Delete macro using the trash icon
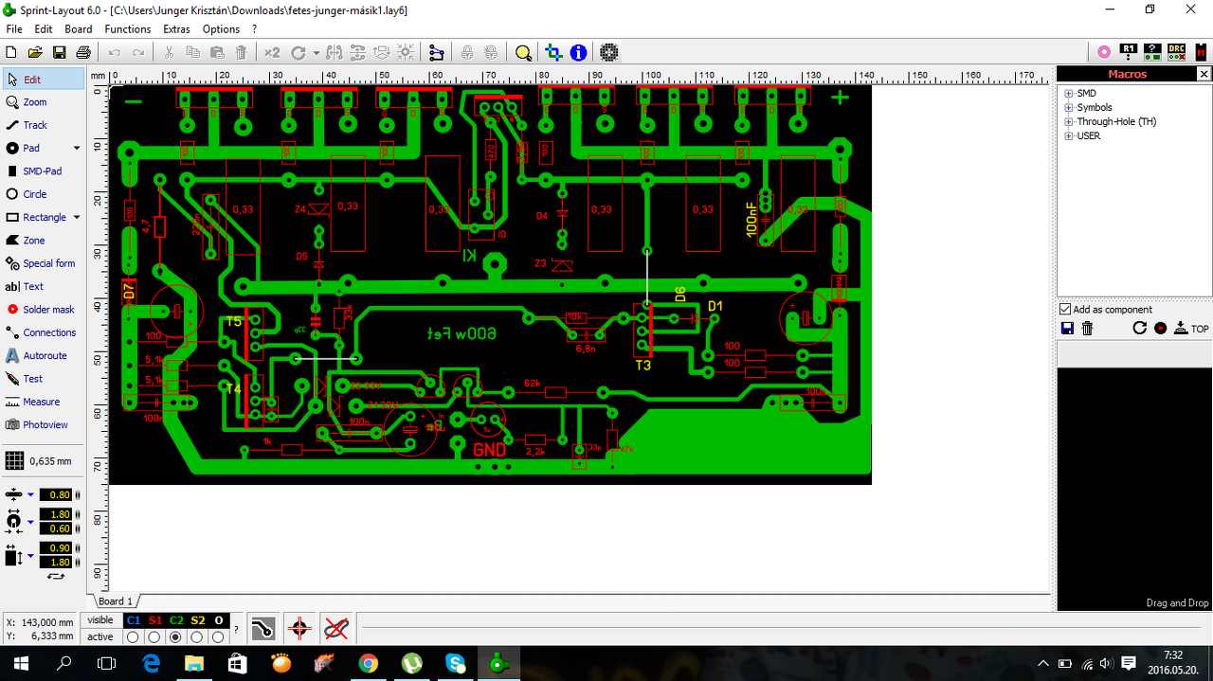This screenshot has width=1213, height=681. (1087, 329)
